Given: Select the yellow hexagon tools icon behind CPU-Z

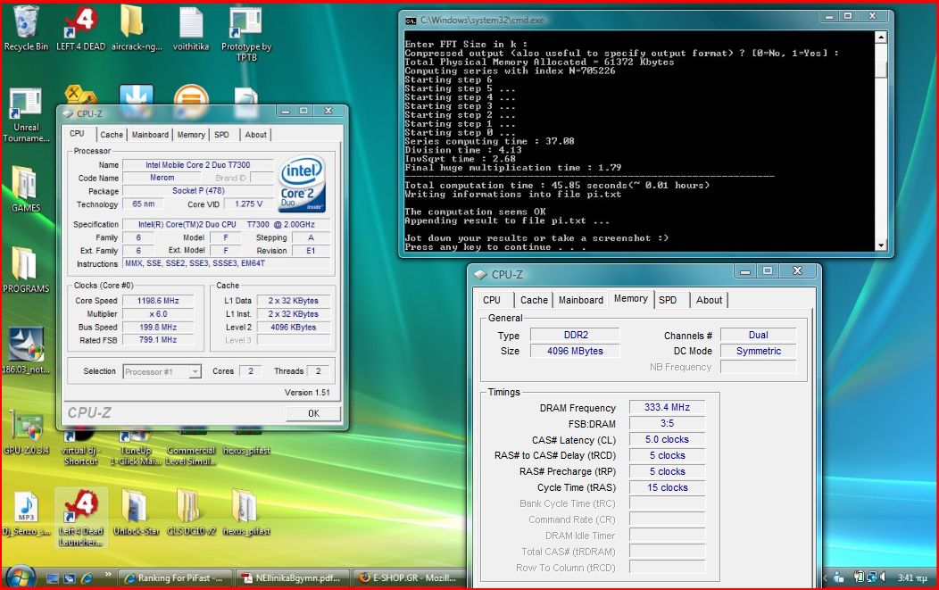Looking at the screenshot, I should [80, 95].
